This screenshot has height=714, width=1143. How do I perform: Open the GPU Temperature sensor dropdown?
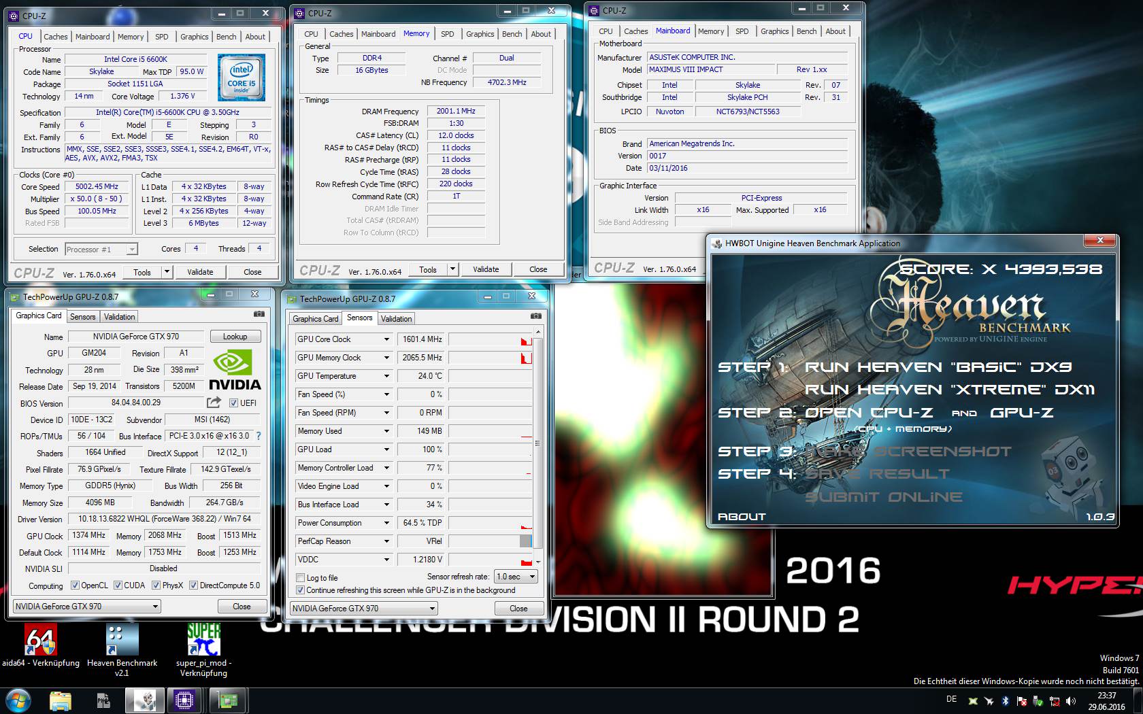tap(386, 376)
